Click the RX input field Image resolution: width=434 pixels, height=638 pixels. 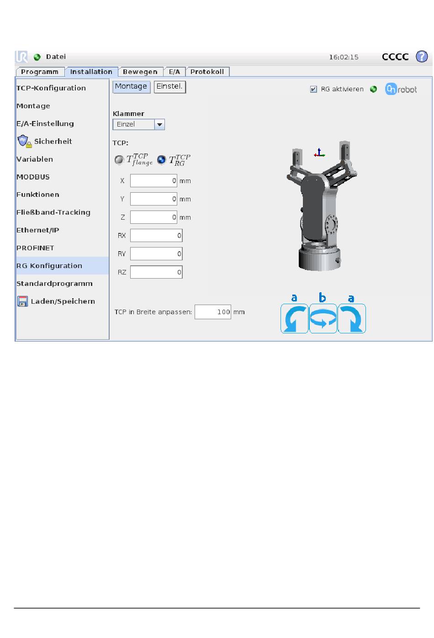[x=156, y=236]
